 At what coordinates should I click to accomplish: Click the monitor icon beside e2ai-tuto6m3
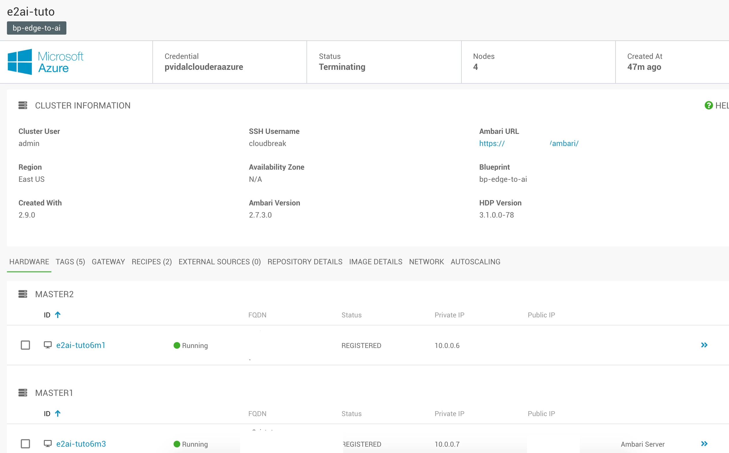[48, 444]
